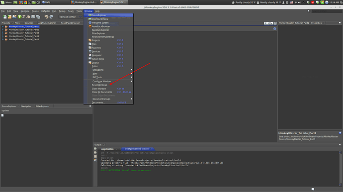Select the Application output tab
This screenshot has height=192, width=343.
[107, 149]
